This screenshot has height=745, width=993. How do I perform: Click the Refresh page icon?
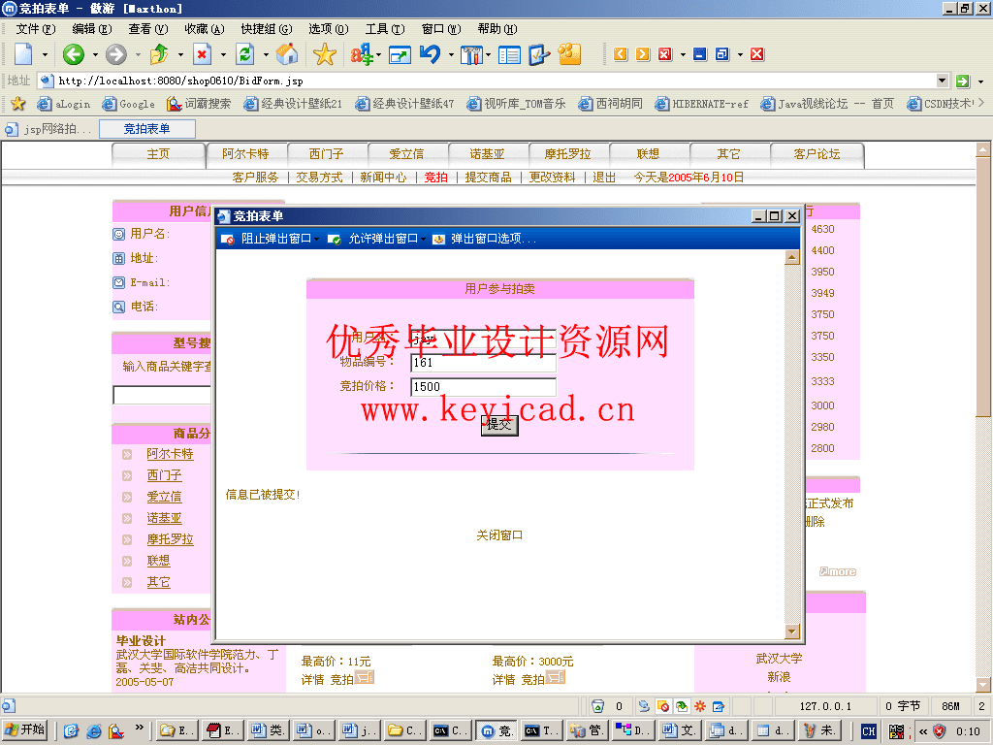click(245, 54)
